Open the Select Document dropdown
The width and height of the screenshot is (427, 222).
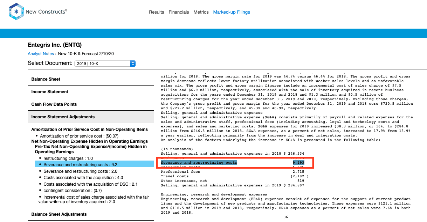pyautogui.click(x=105, y=64)
